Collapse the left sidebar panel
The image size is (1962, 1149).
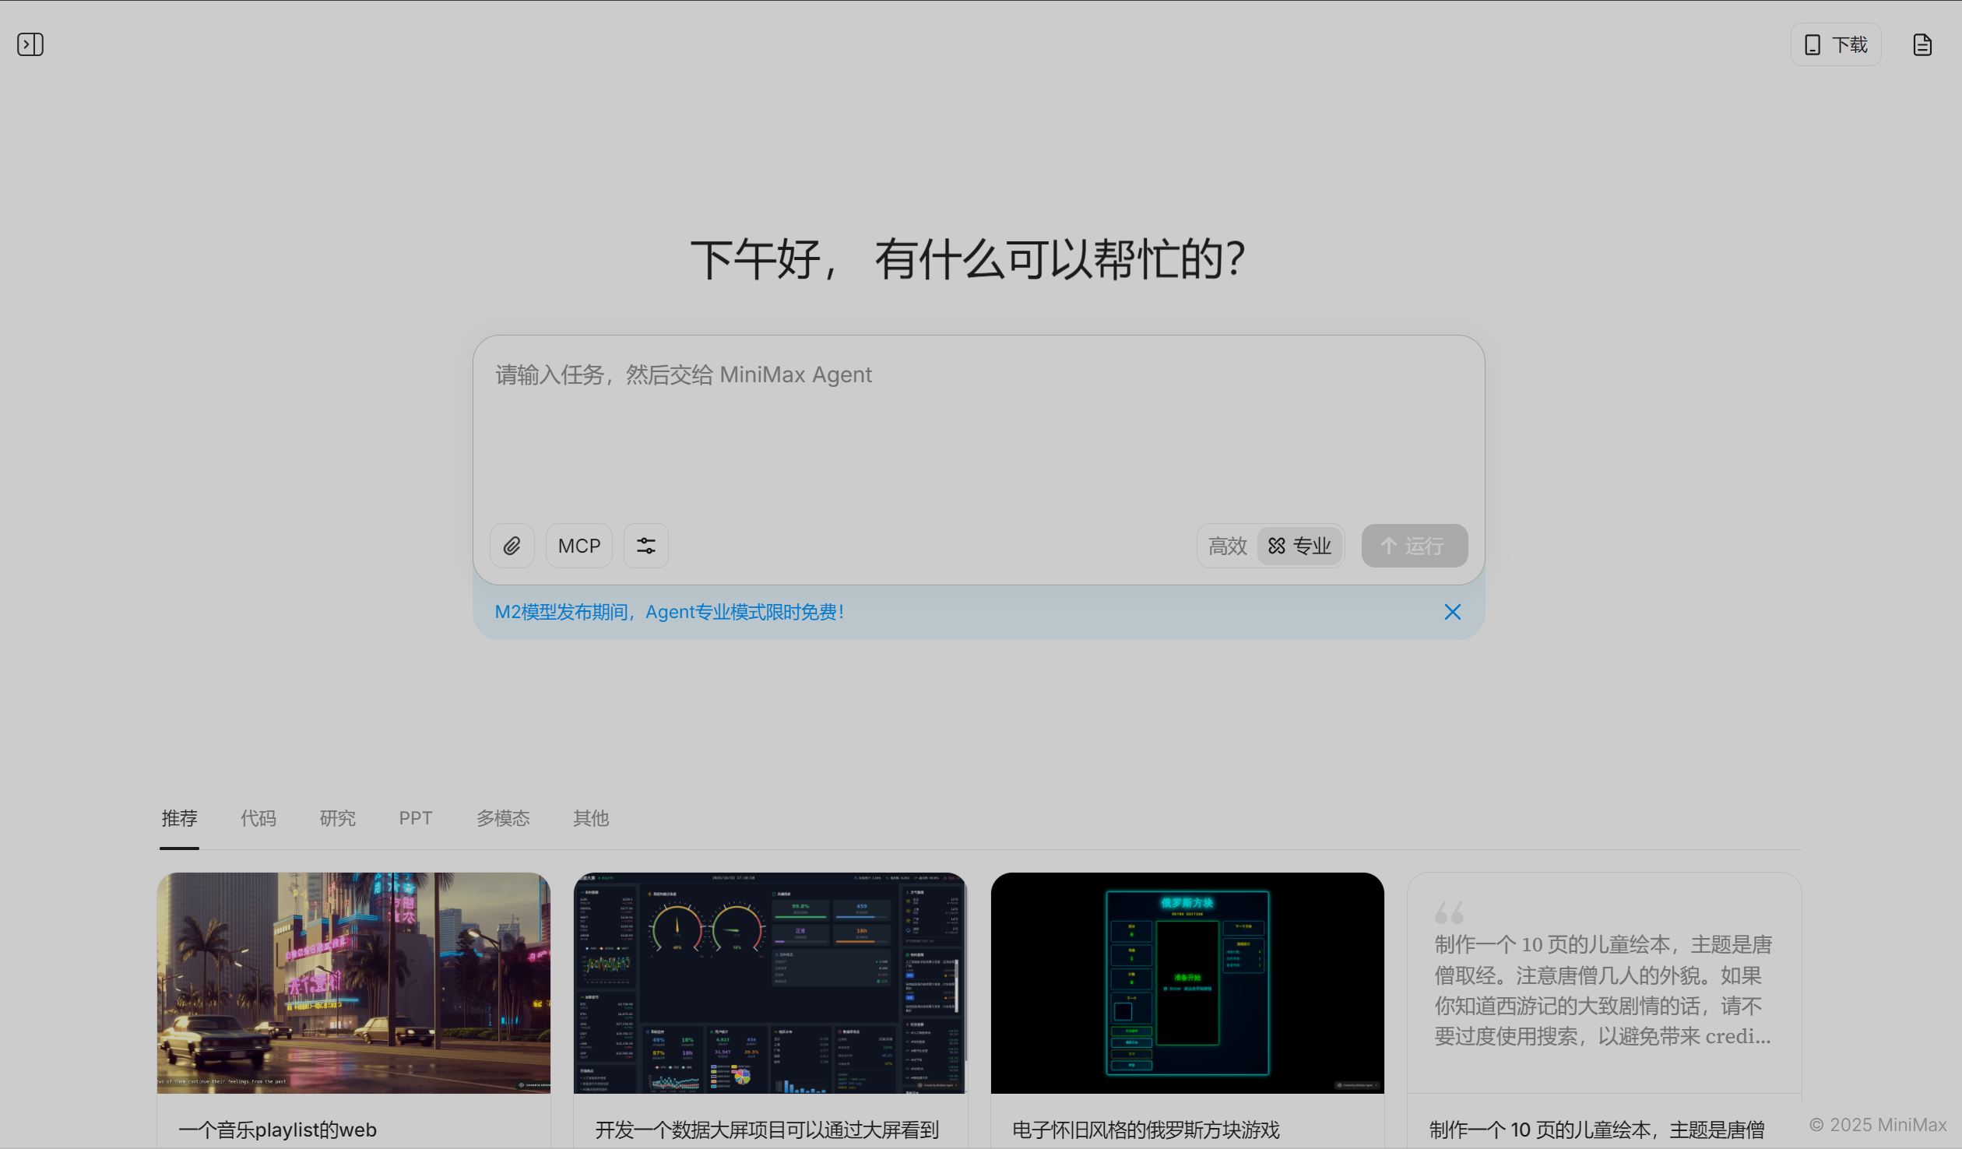[30, 44]
